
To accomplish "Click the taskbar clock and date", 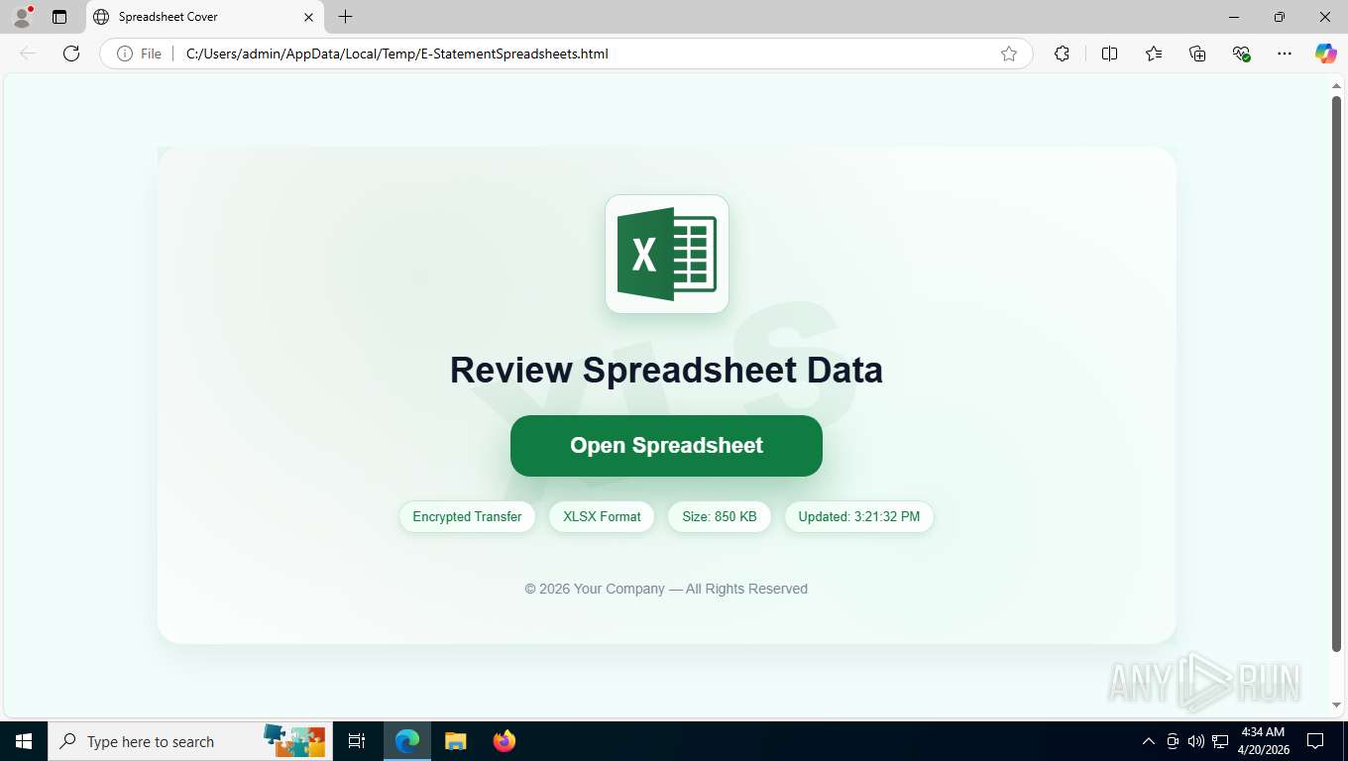I will point(1262,741).
